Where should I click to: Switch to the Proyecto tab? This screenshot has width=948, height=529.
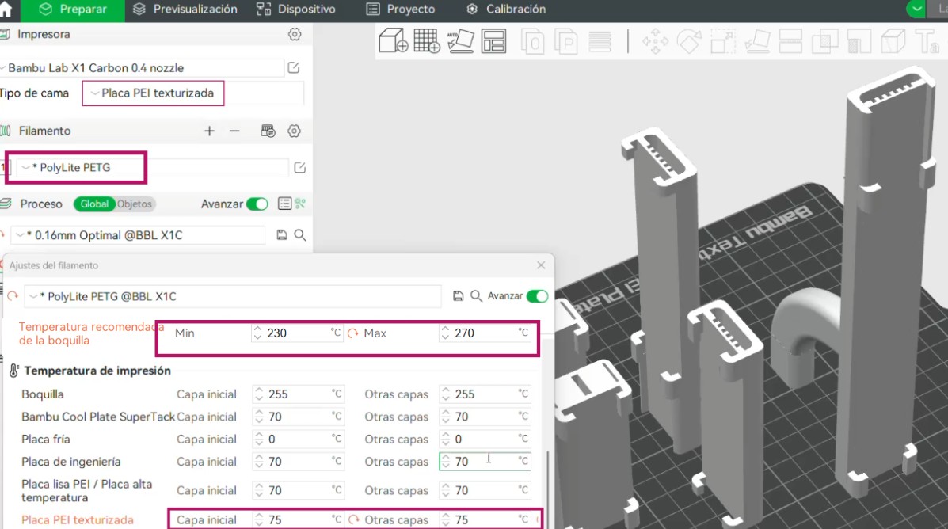pos(401,10)
